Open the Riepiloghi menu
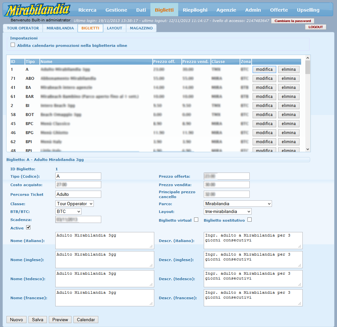The height and width of the screenshot is (327, 337). (x=195, y=10)
